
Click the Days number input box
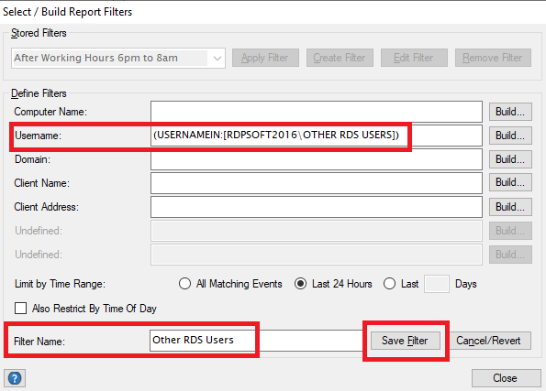437,284
